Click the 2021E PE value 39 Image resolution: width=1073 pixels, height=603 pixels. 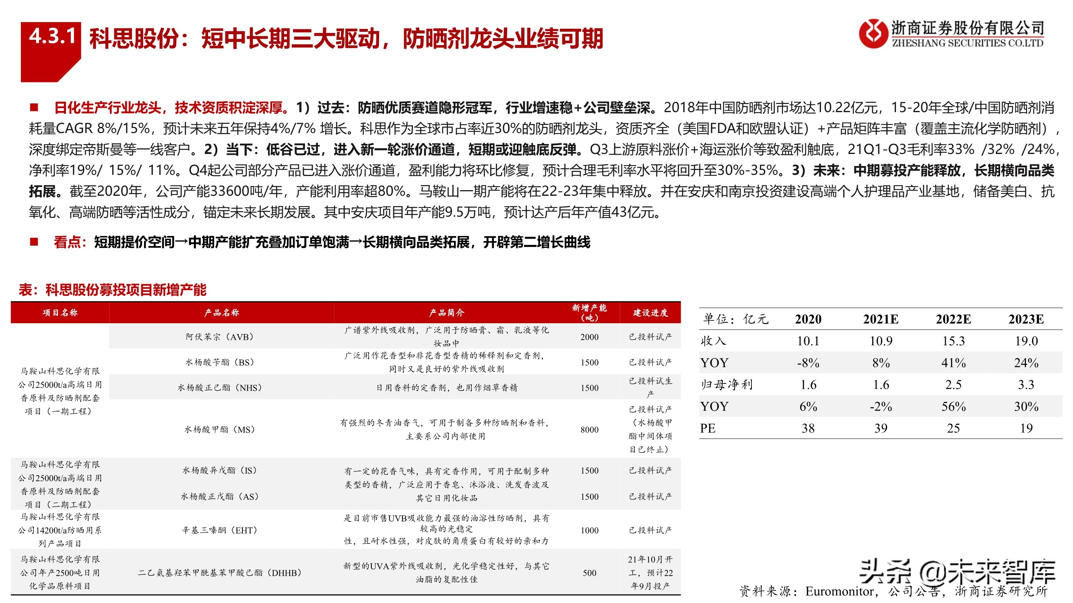coord(881,428)
